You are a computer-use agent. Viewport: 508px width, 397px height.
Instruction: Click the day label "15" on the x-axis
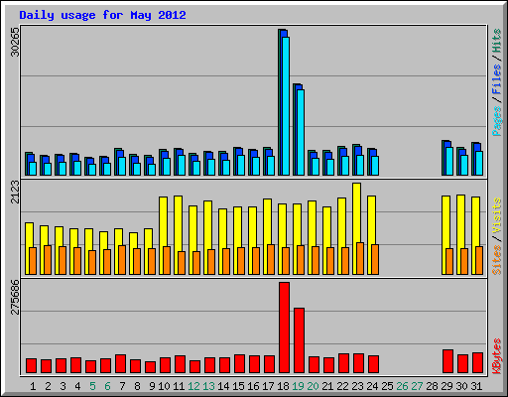click(238, 386)
